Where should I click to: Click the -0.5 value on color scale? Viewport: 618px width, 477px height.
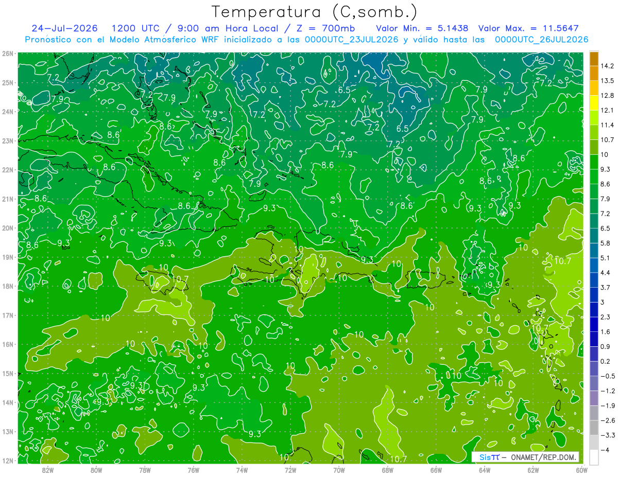tap(607, 376)
